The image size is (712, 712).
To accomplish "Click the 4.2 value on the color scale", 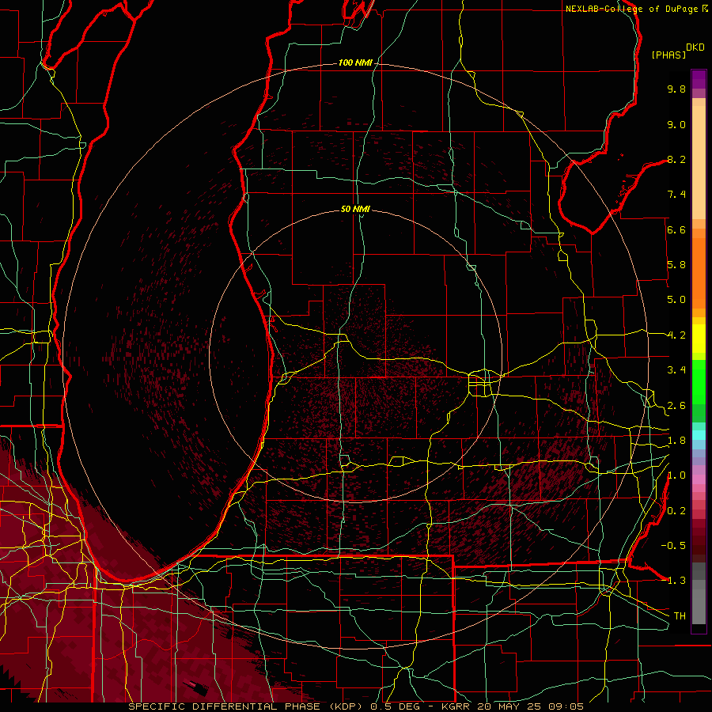I will (x=676, y=335).
